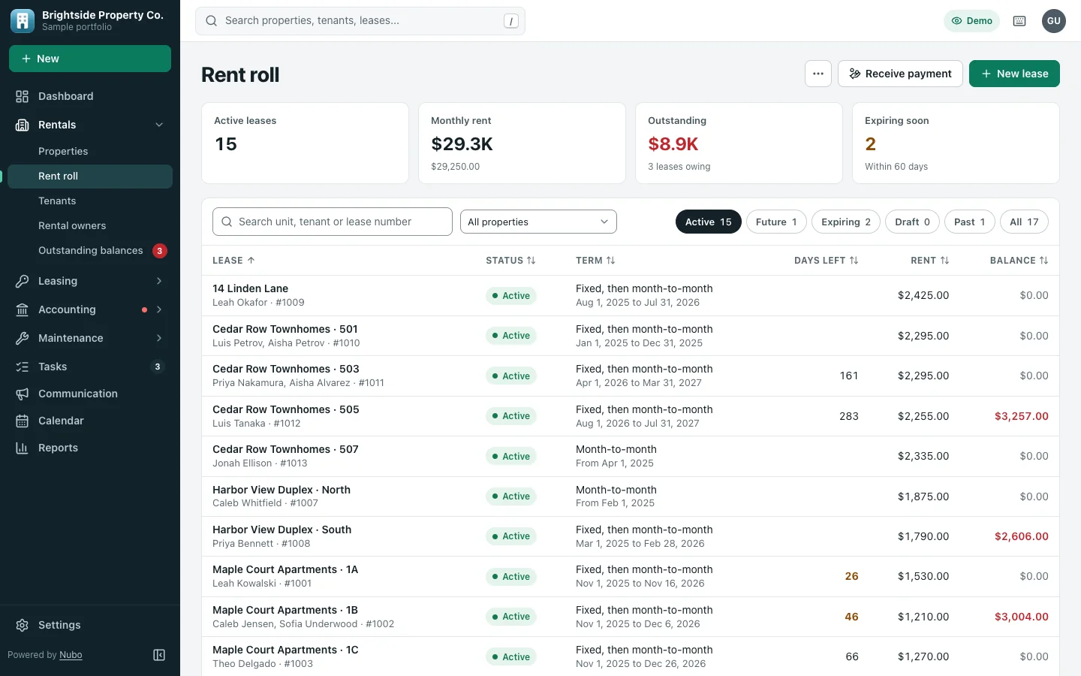Expand the Maintenance sidebar section

point(90,338)
